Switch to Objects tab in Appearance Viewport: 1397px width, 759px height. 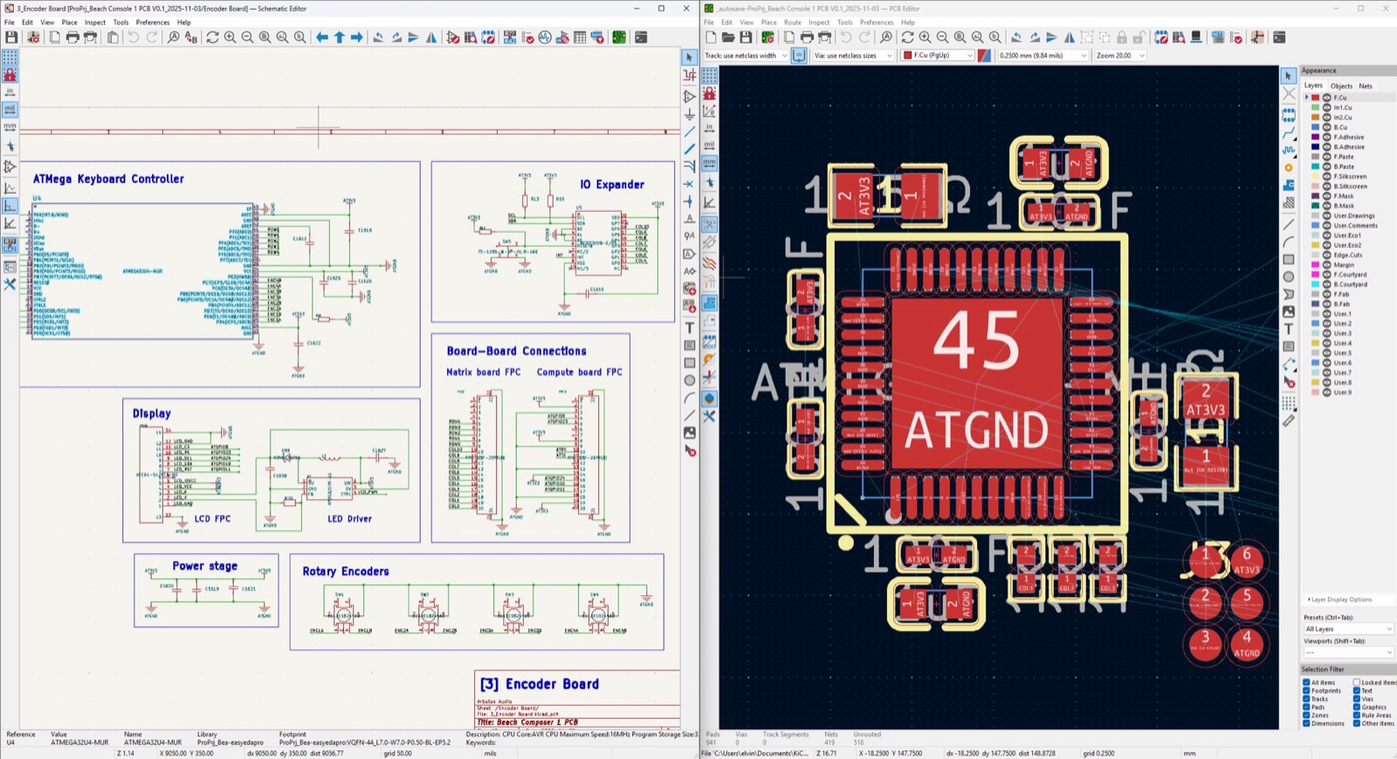tap(1341, 85)
